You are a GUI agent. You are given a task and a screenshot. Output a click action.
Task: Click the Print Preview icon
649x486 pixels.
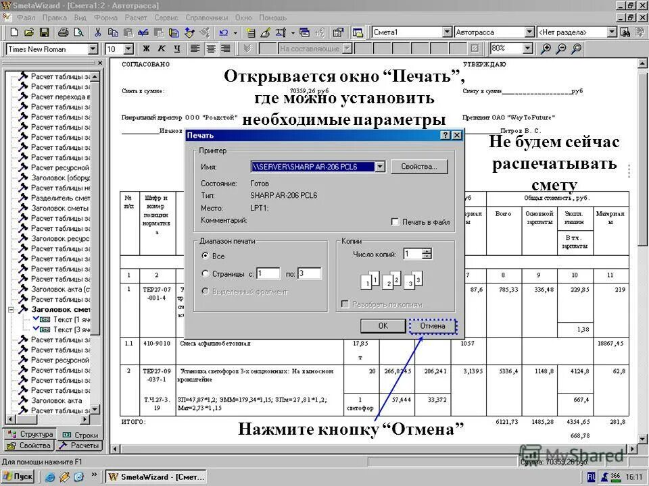click(x=80, y=32)
